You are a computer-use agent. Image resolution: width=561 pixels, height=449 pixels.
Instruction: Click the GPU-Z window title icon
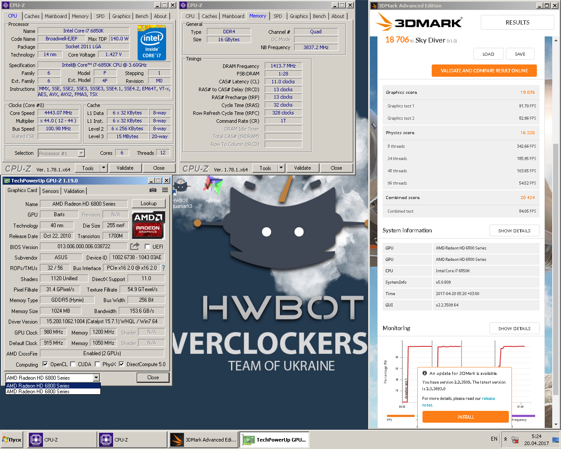click(x=7, y=181)
